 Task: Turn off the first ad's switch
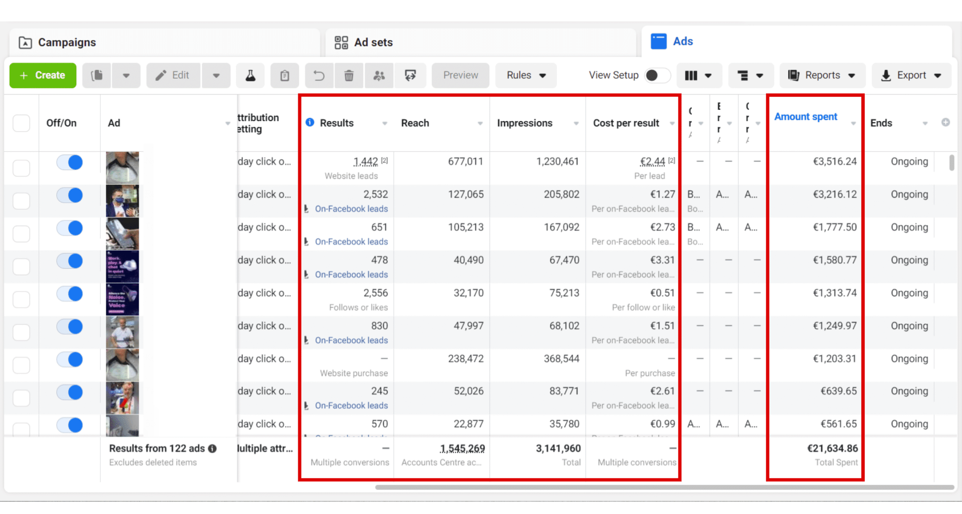(70, 163)
